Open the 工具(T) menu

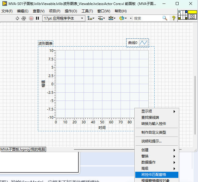click(x=87, y=11)
